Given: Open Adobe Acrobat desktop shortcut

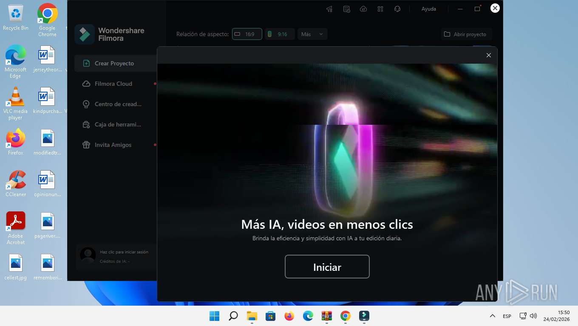Looking at the screenshot, I should tap(16, 228).
